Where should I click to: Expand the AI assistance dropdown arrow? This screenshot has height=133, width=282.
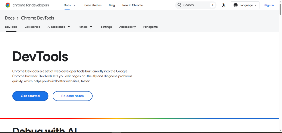tap(69, 27)
